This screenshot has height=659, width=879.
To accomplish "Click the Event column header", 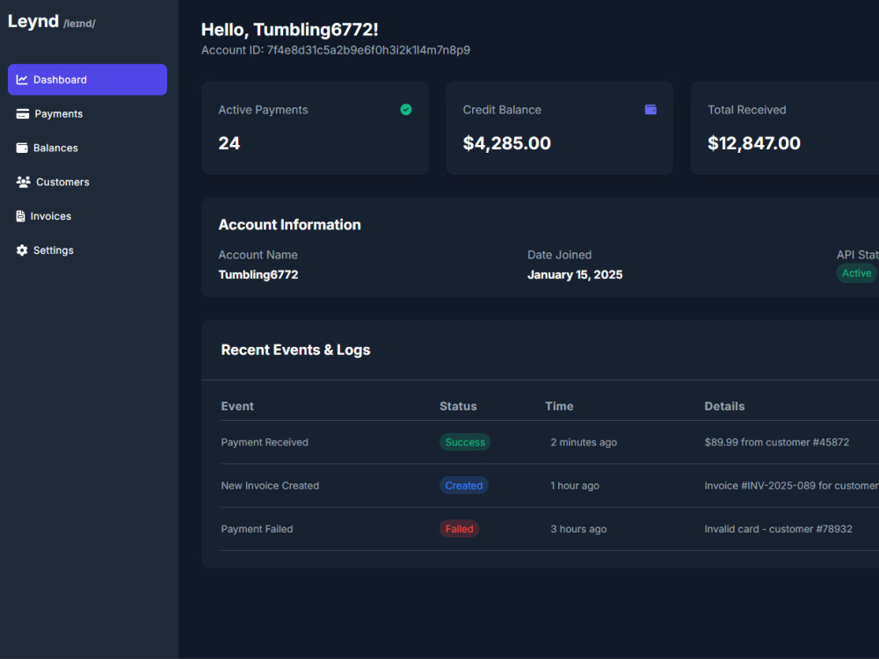I will click(237, 406).
